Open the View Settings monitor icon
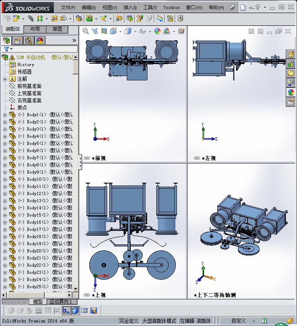This screenshot has width=297, height=326. 181,31
